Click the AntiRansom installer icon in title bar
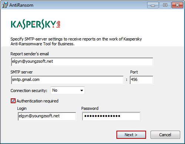This screenshot has height=144, width=185. pos(5,5)
